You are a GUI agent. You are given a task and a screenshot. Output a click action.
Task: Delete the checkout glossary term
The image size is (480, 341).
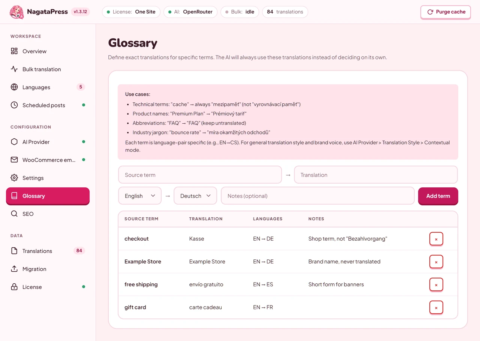click(436, 239)
